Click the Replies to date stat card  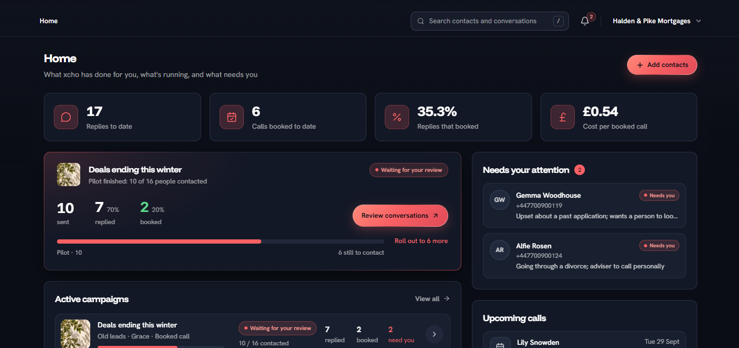[x=122, y=117]
